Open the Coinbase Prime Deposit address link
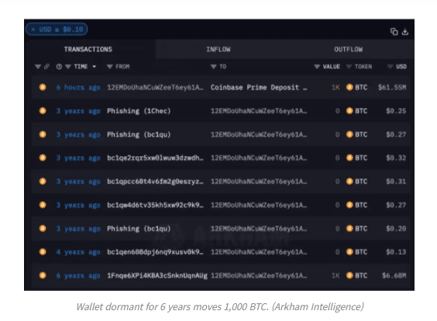The image size is (437, 321). point(259,87)
